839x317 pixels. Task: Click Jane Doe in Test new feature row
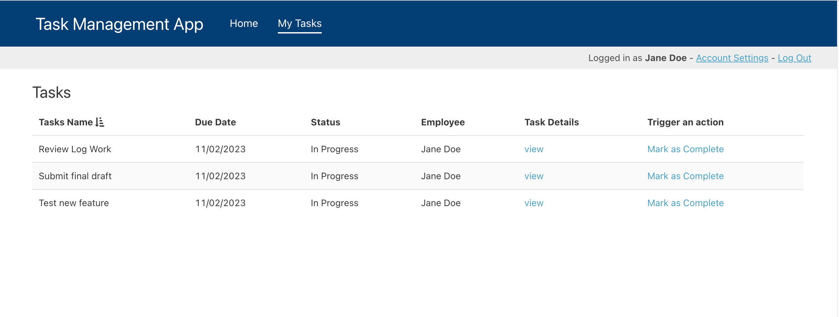point(440,203)
